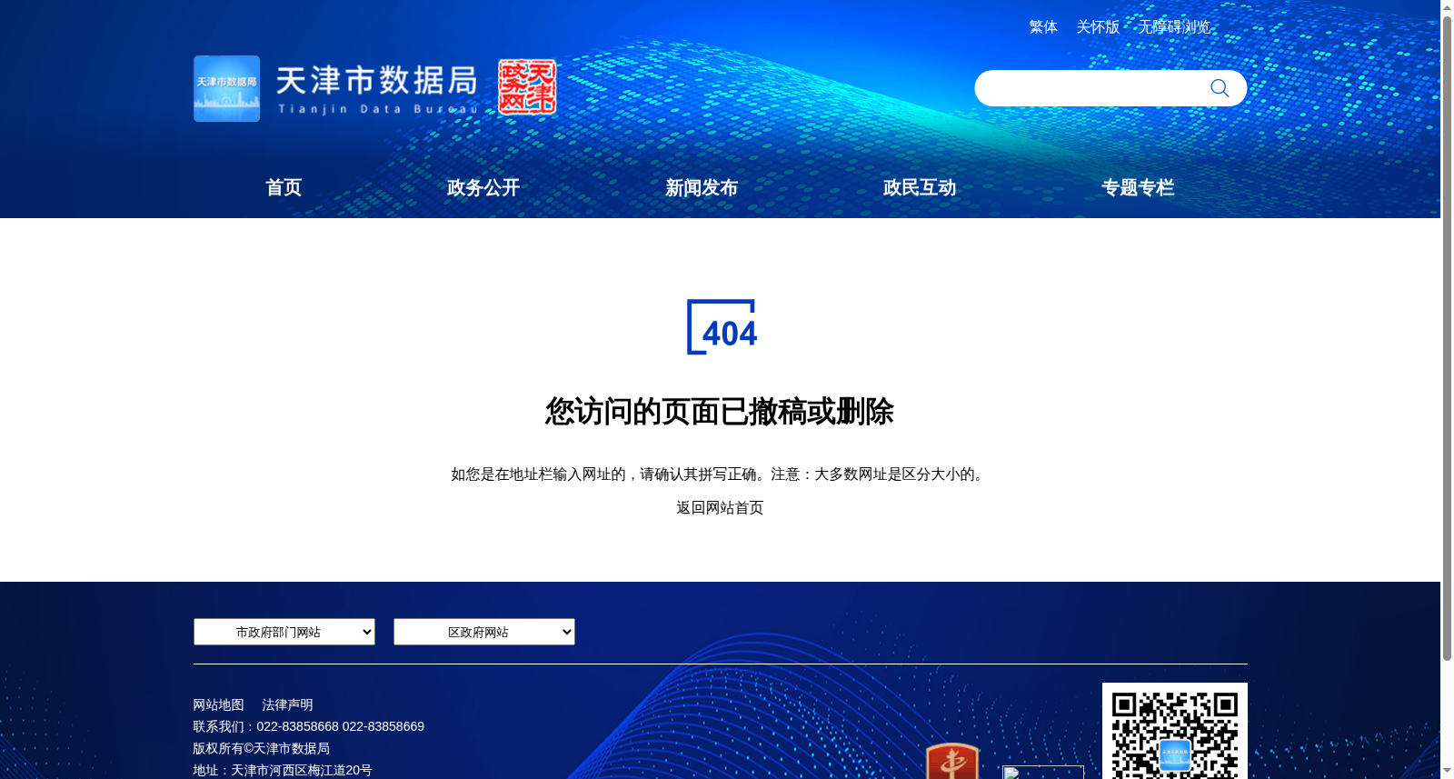Image resolution: width=1454 pixels, height=779 pixels.
Task: Click the phone number line 联系我们
Action: [x=308, y=726]
